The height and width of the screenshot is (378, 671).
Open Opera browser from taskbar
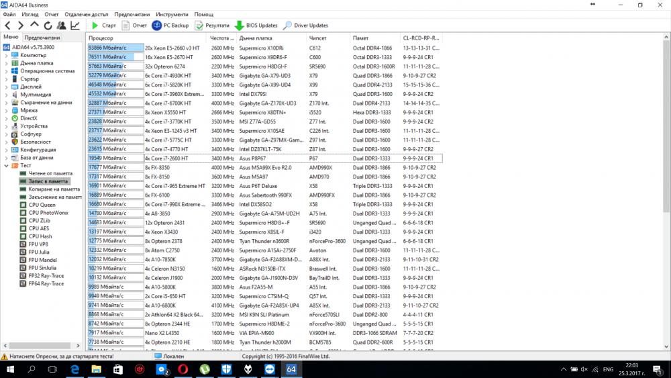(183, 369)
